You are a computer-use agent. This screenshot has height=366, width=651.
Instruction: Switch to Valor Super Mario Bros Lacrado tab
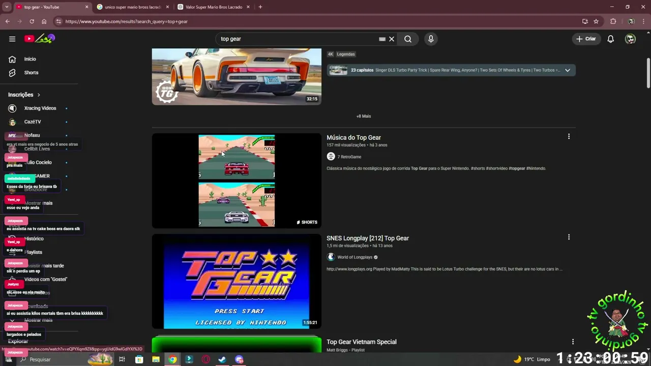click(214, 7)
